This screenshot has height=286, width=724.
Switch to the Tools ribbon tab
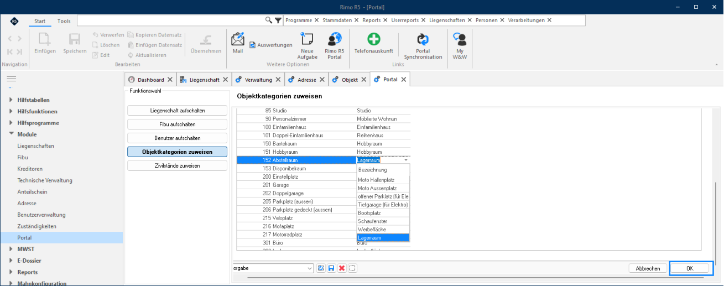click(x=64, y=21)
